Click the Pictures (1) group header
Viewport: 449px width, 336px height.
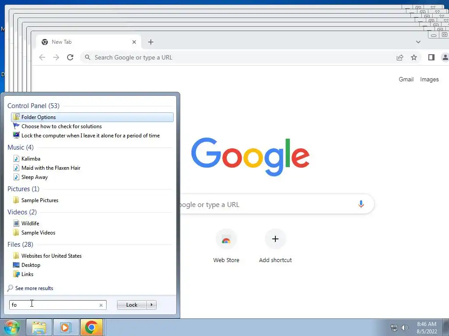click(x=24, y=189)
